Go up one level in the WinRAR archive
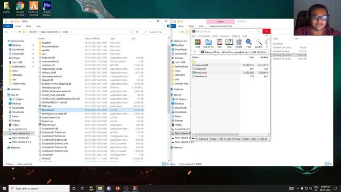341x192 pixels. coord(195,52)
